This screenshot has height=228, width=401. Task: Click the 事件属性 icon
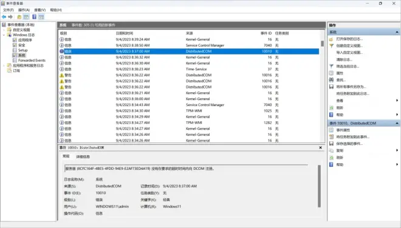pyautogui.click(x=331, y=130)
